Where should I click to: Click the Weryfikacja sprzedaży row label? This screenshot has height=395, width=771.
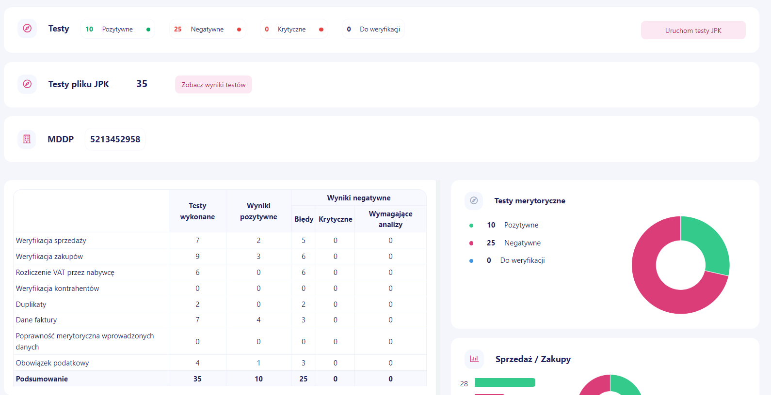51,241
